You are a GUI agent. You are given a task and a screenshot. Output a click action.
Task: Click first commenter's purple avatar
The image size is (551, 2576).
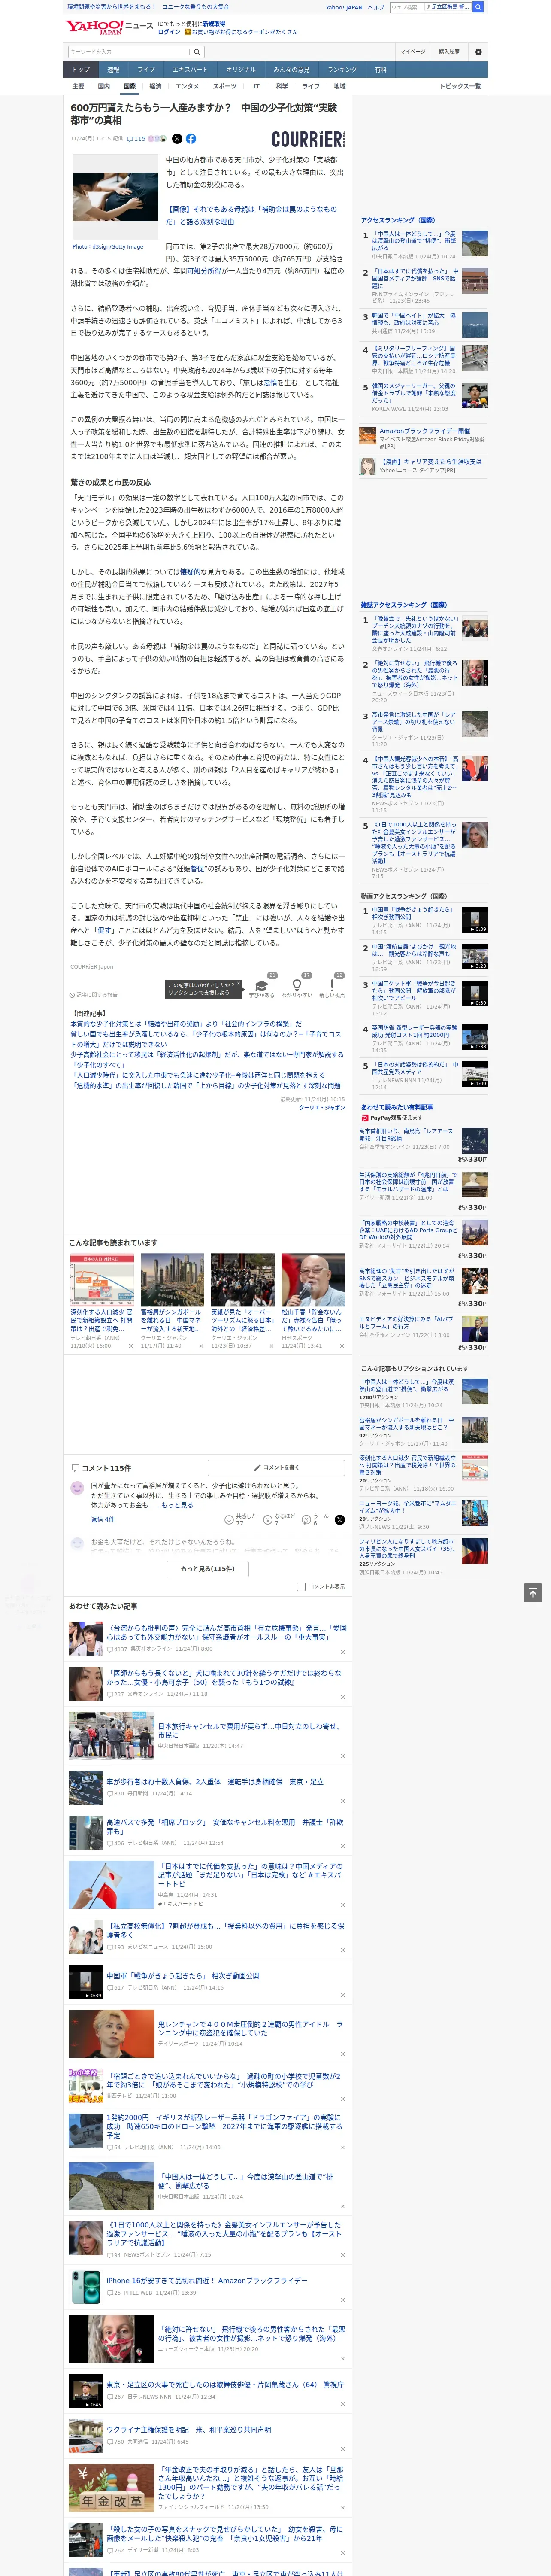77,1488
